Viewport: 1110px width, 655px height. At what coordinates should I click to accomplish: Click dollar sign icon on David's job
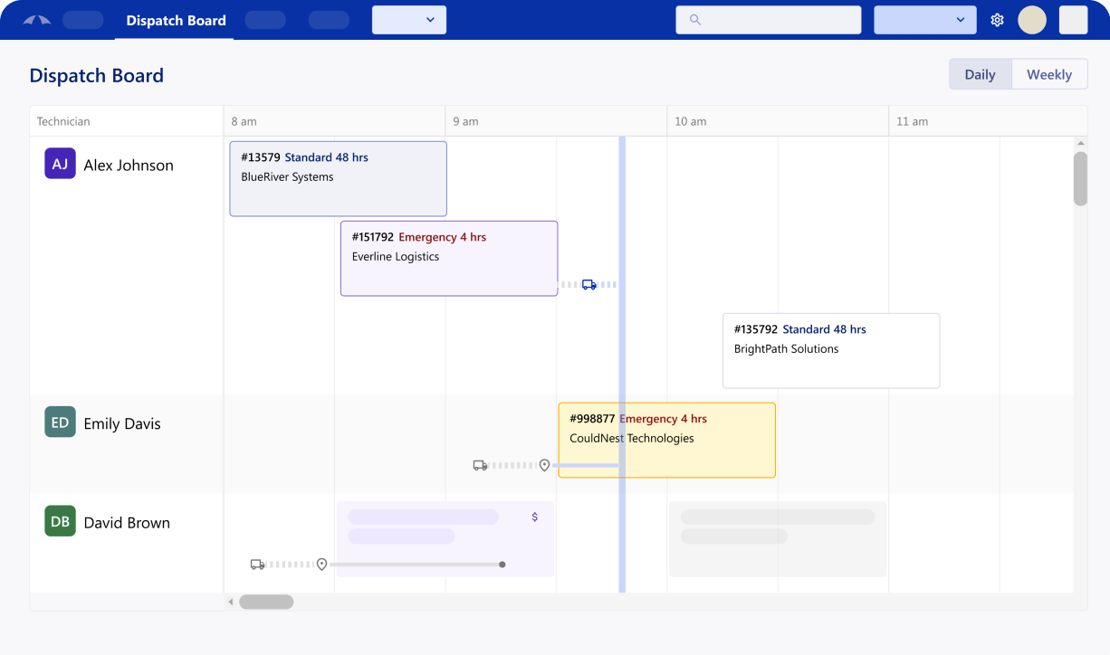pyautogui.click(x=535, y=517)
